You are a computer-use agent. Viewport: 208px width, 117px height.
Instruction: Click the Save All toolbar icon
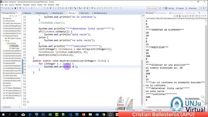point(9,8)
